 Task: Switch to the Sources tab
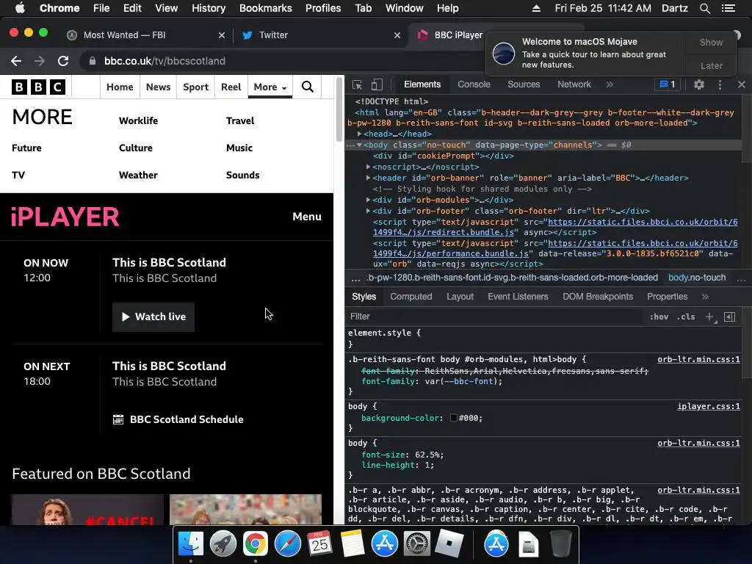click(524, 84)
